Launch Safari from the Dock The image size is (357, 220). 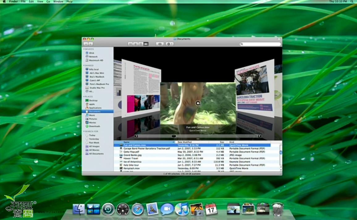137,210
